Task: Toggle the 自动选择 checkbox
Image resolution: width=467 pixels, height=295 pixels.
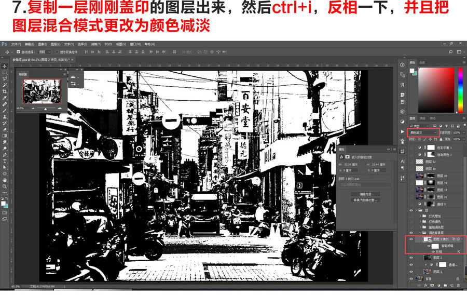Action: point(18,52)
